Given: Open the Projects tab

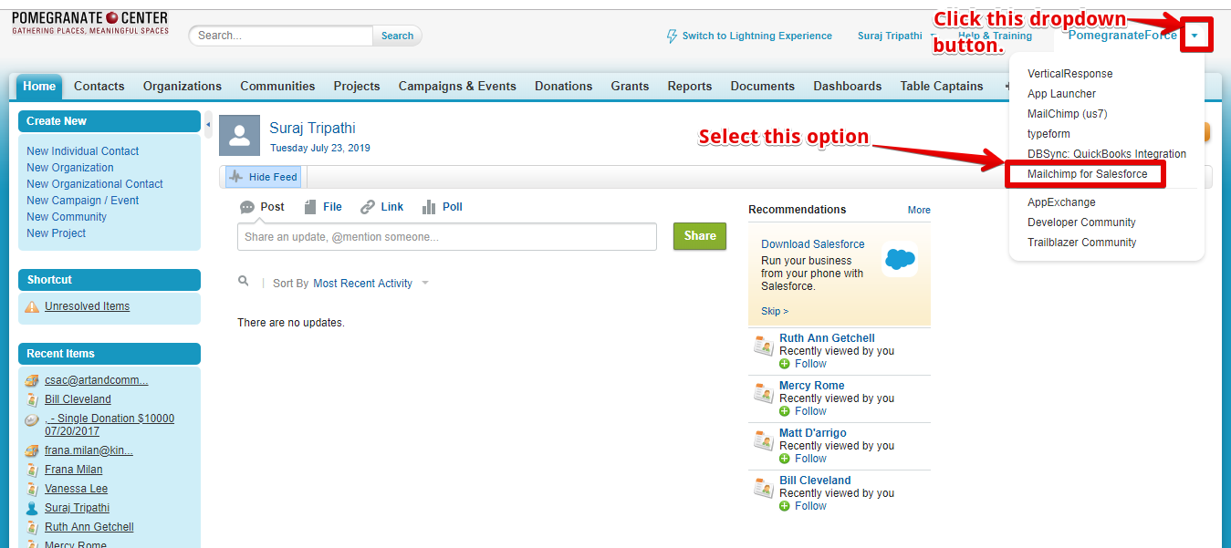Looking at the screenshot, I should [357, 86].
